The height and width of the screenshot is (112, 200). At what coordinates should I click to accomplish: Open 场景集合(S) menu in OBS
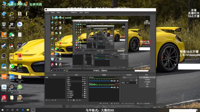click(x=74, y=13)
